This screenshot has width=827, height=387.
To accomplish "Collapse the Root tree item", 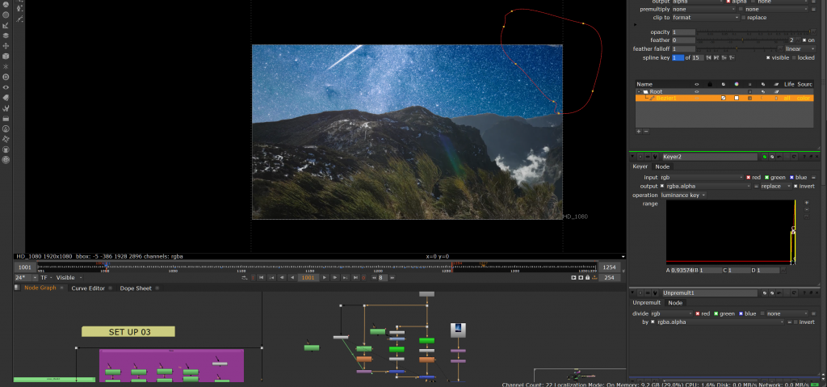I will tap(639, 91).
